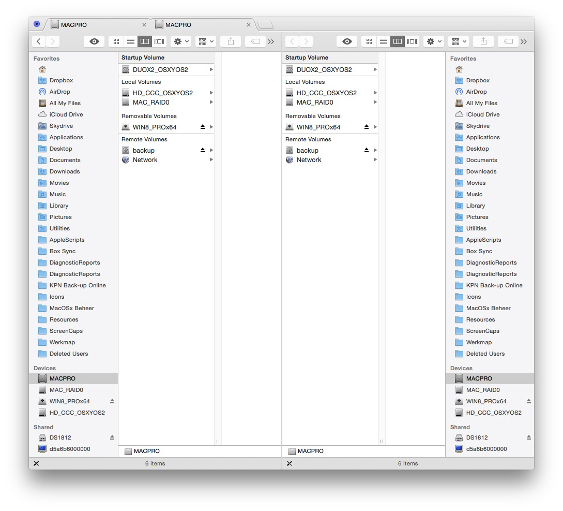Open the Action gear menu in right pane
This screenshot has height=511, width=563.
434,42
